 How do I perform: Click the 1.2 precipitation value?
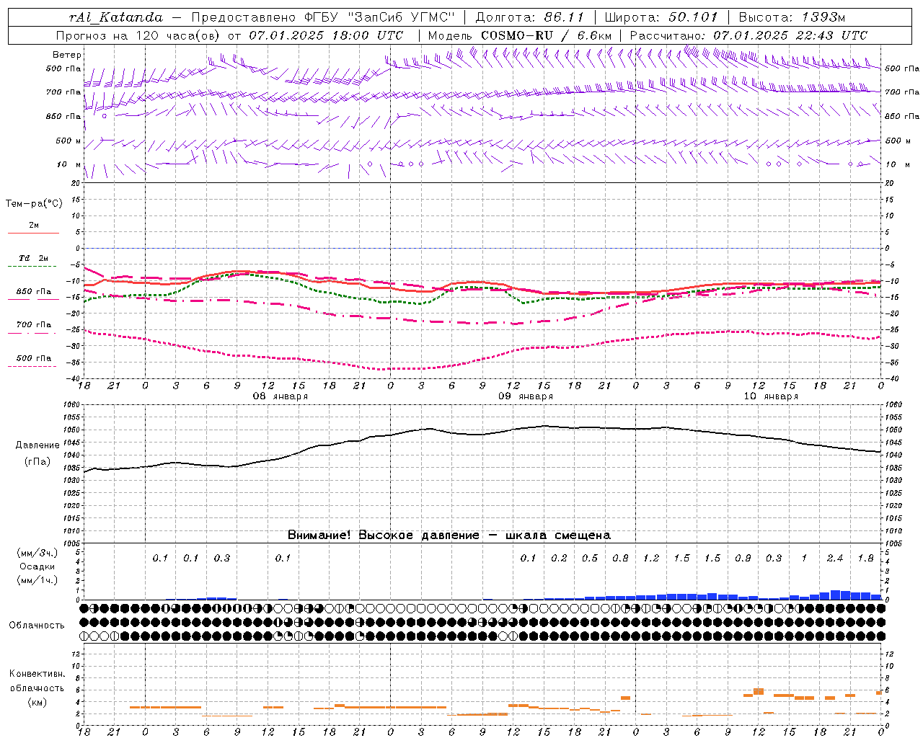click(x=651, y=558)
